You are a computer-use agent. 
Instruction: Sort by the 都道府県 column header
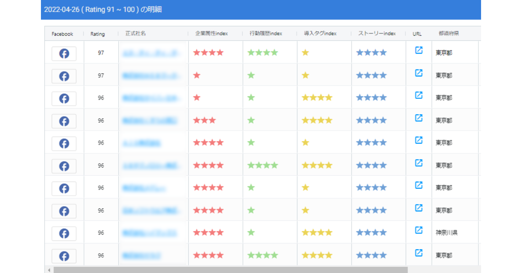point(448,34)
